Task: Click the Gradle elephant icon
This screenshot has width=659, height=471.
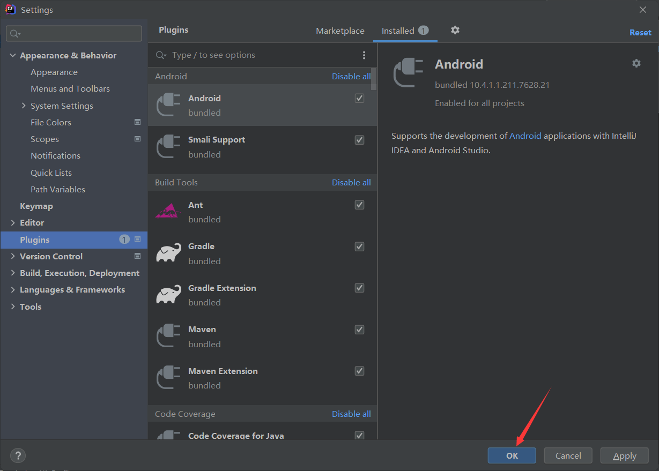Action: tap(168, 252)
